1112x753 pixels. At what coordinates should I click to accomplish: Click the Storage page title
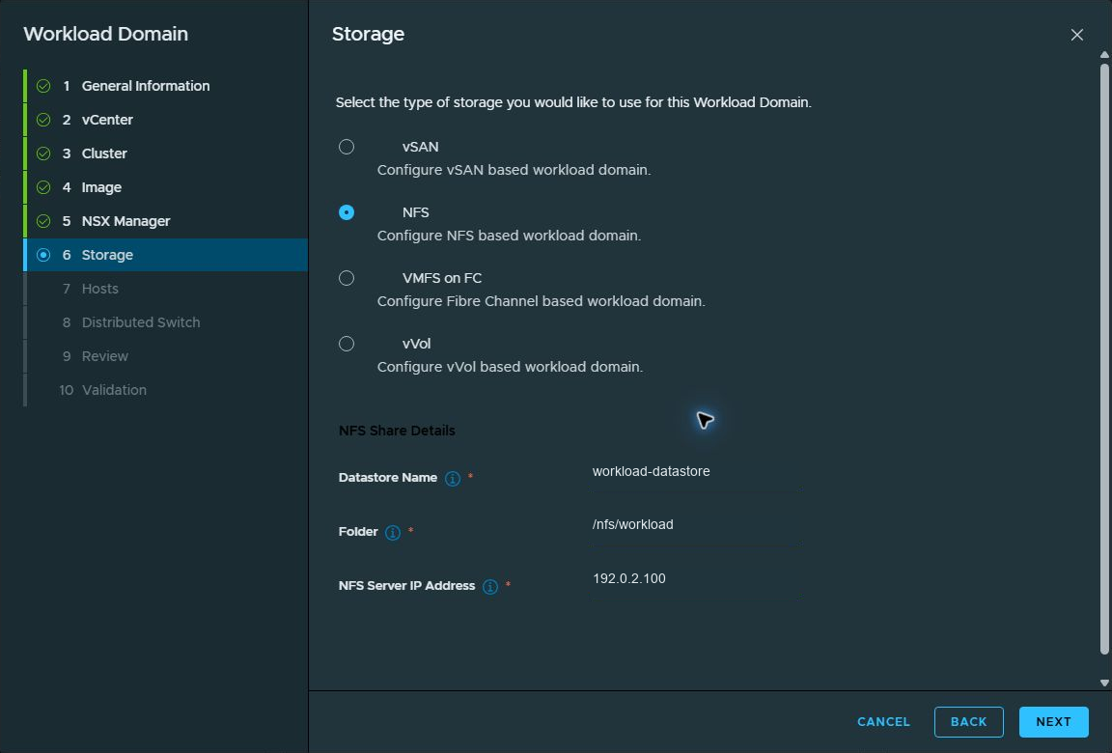[368, 34]
